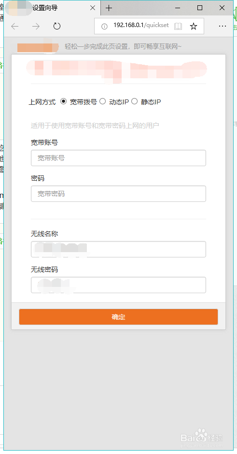The width and height of the screenshot is (237, 454).
Task: Open a new tab with plus icon
Action: (109, 8)
